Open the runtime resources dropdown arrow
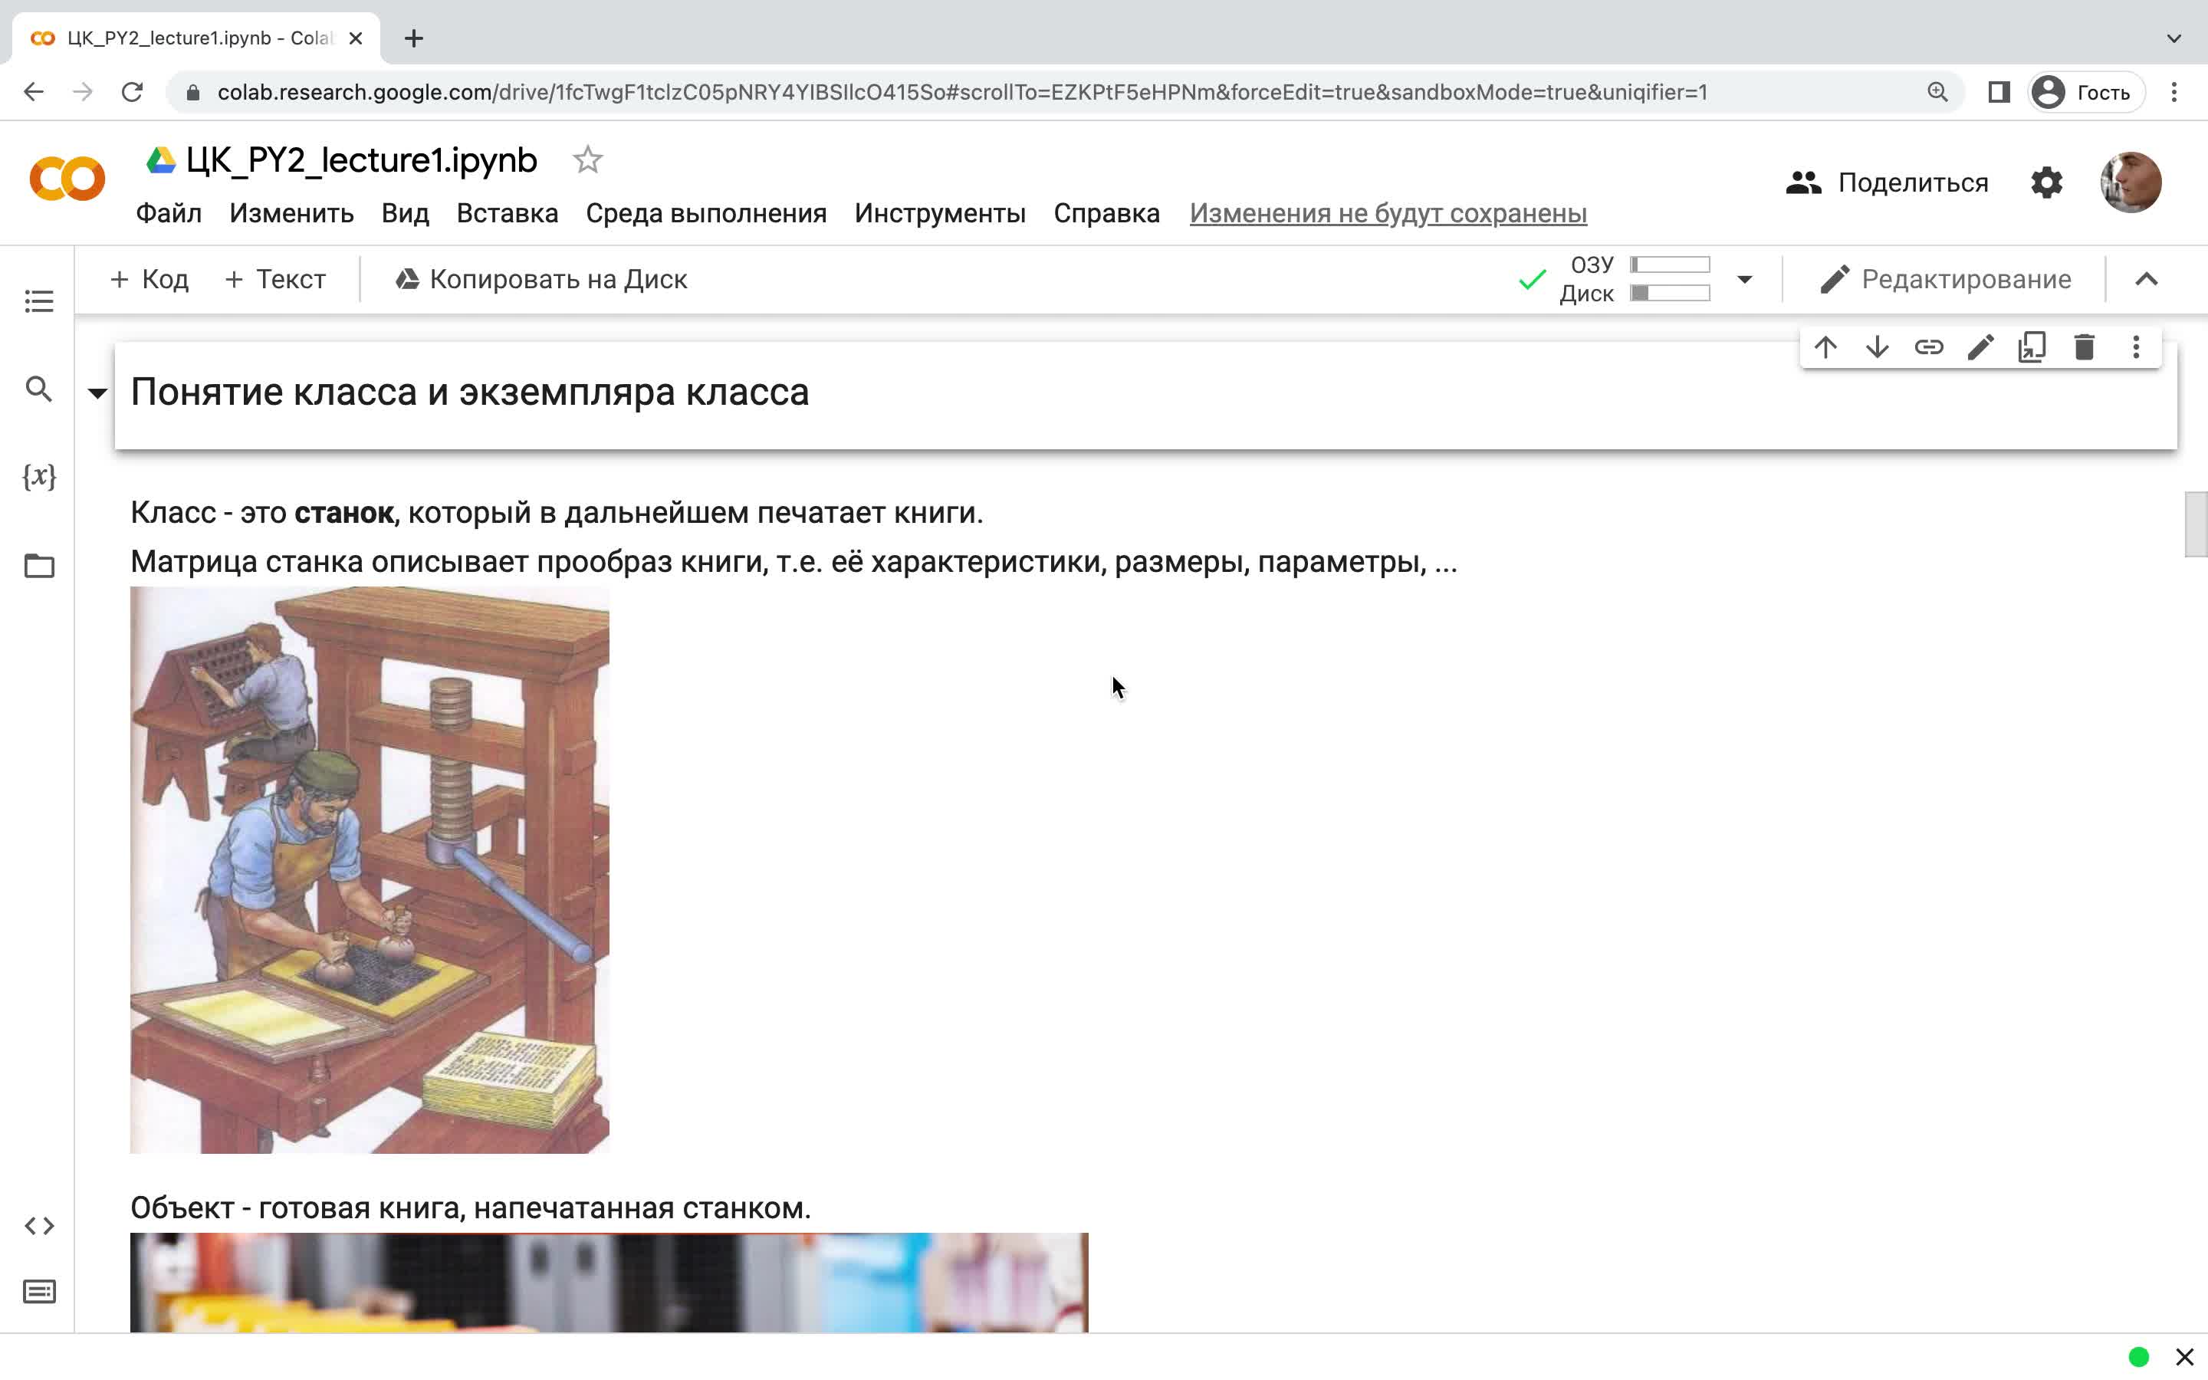Image resolution: width=2208 pixels, height=1380 pixels. coord(1744,279)
